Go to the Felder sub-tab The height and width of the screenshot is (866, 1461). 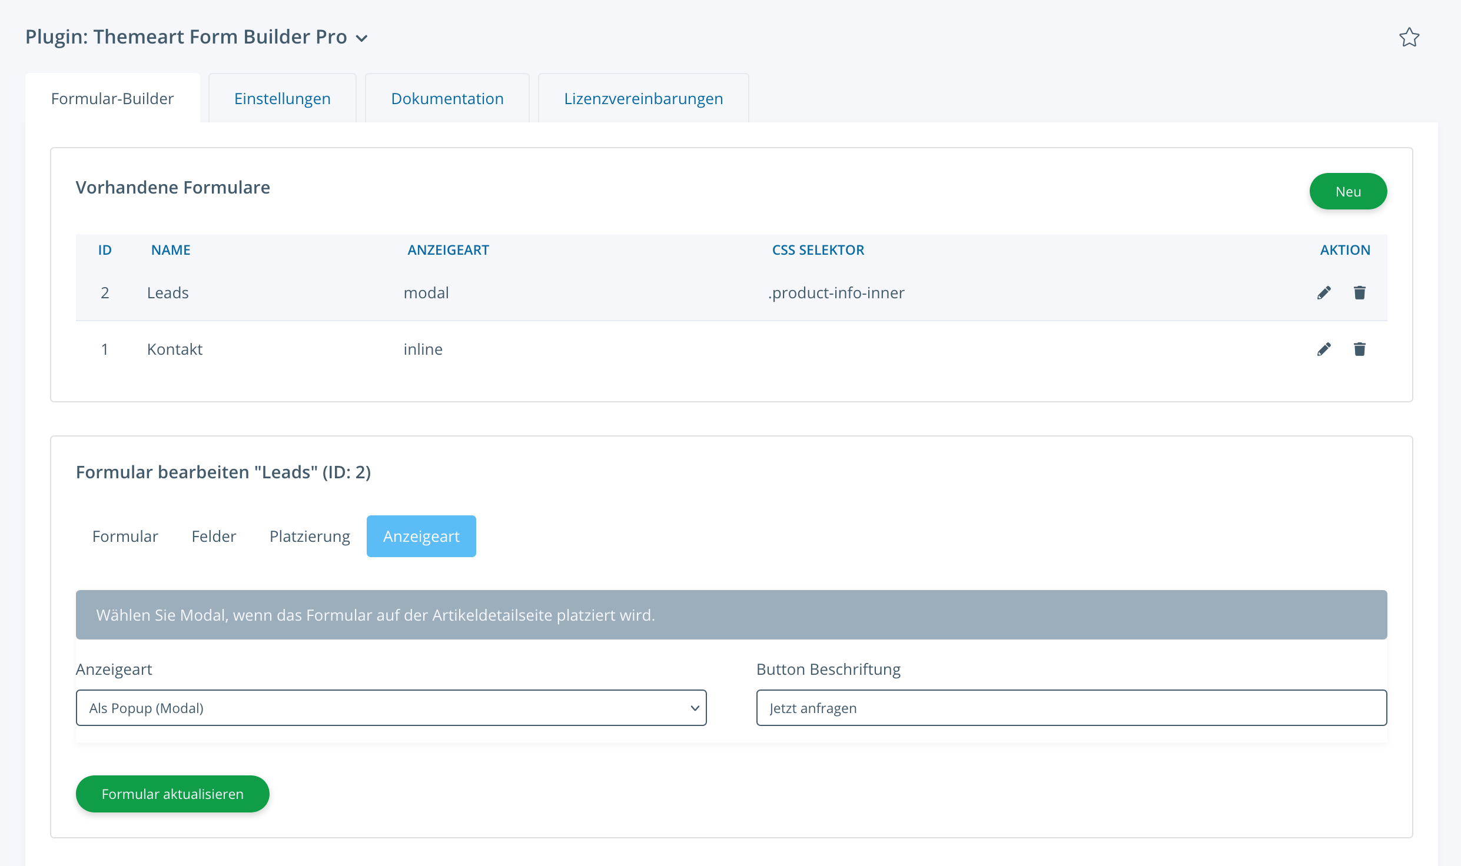[214, 536]
